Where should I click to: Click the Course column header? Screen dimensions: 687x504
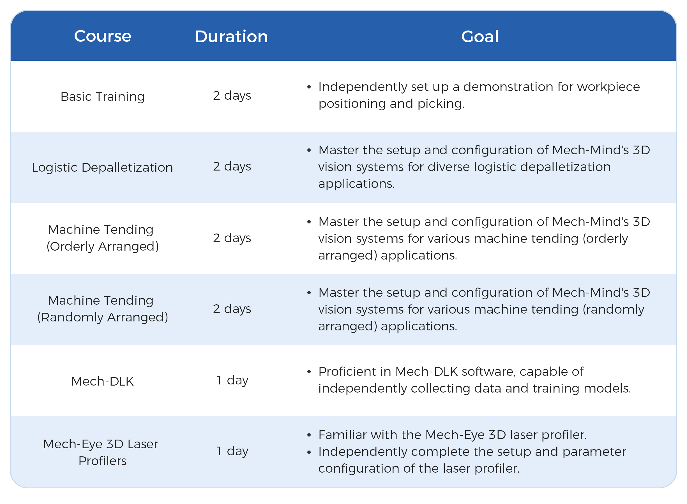click(x=103, y=36)
